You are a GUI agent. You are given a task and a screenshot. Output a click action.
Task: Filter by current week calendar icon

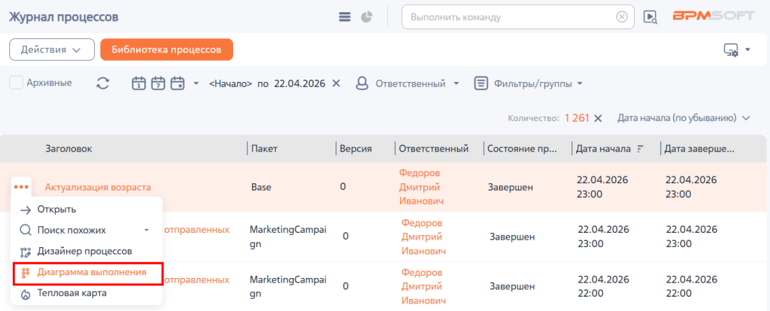158,83
